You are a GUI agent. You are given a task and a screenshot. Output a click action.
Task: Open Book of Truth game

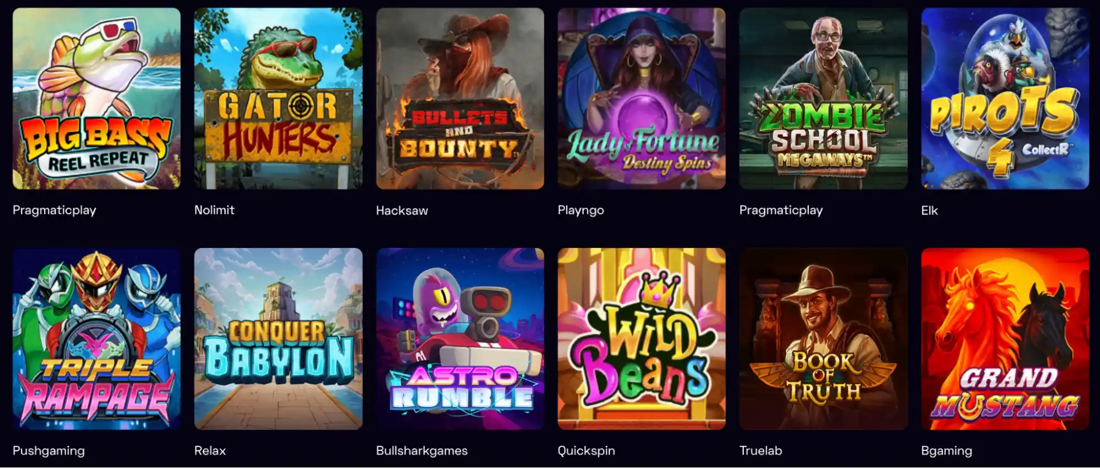tap(823, 339)
